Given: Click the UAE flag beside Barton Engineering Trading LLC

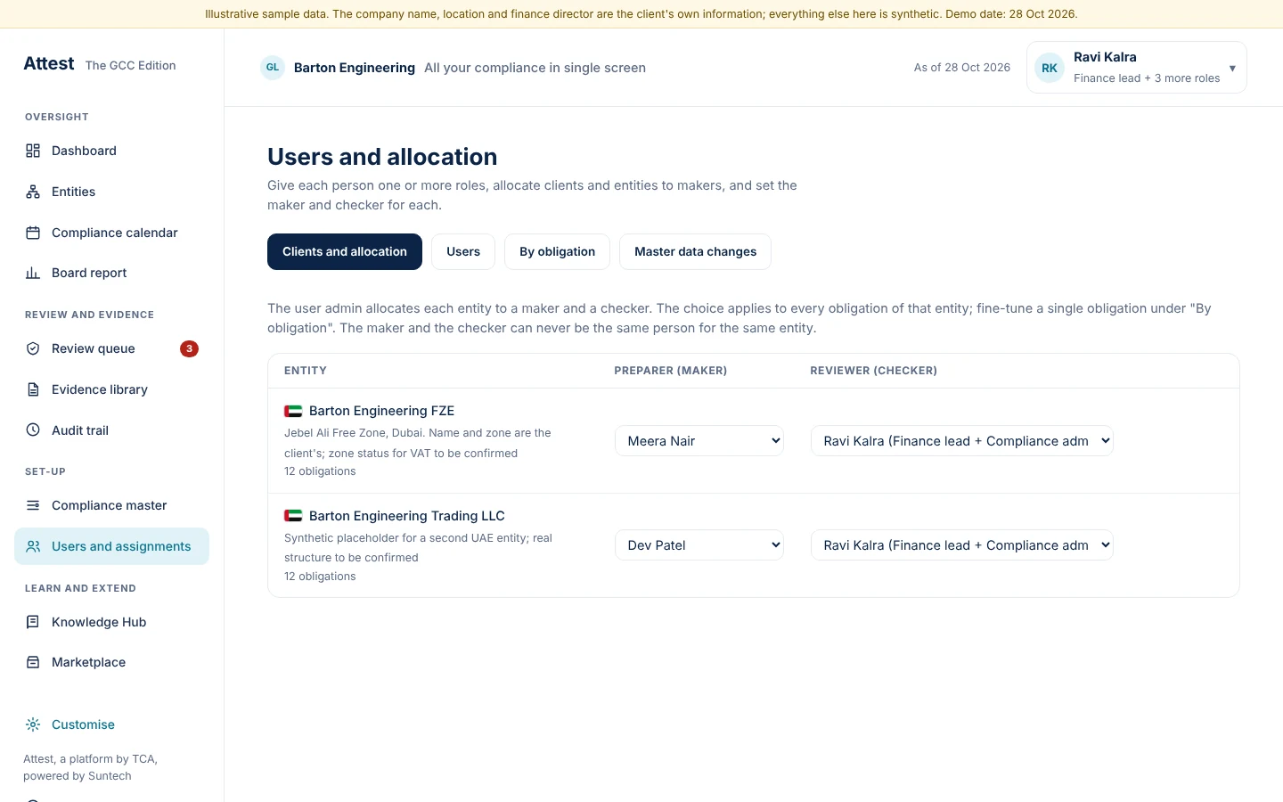Looking at the screenshot, I should pyautogui.click(x=293, y=516).
